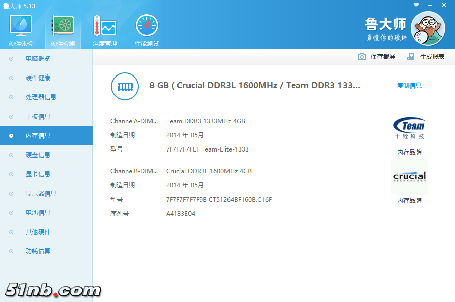Screen dimensions: 455x302
Task: Open the dropdown arrow in title bar
Action: [x=416, y=5]
